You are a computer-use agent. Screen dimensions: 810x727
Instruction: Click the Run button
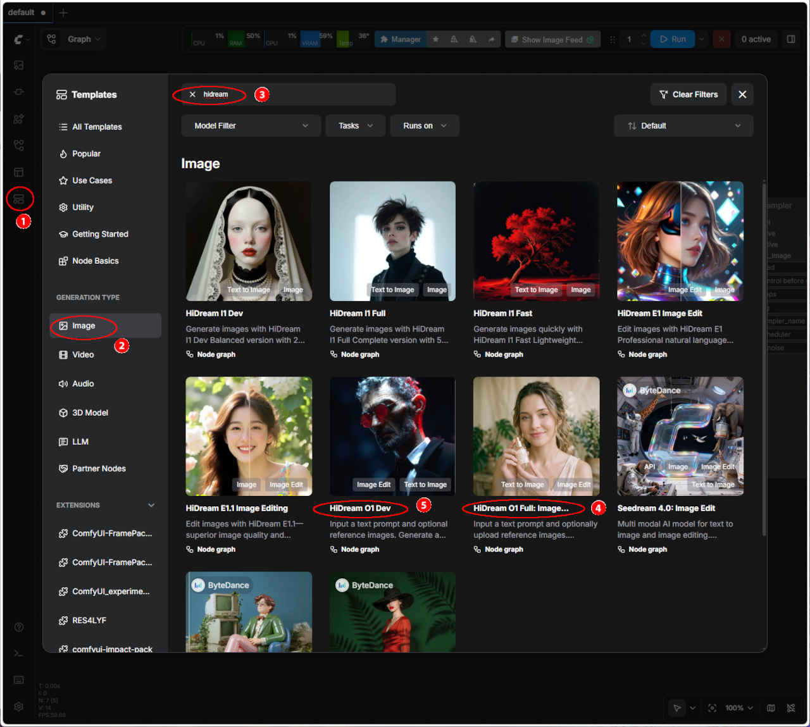pyautogui.click(x=673, y=39)
